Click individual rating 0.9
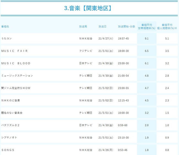179x155 pixels. pos(167,138)
